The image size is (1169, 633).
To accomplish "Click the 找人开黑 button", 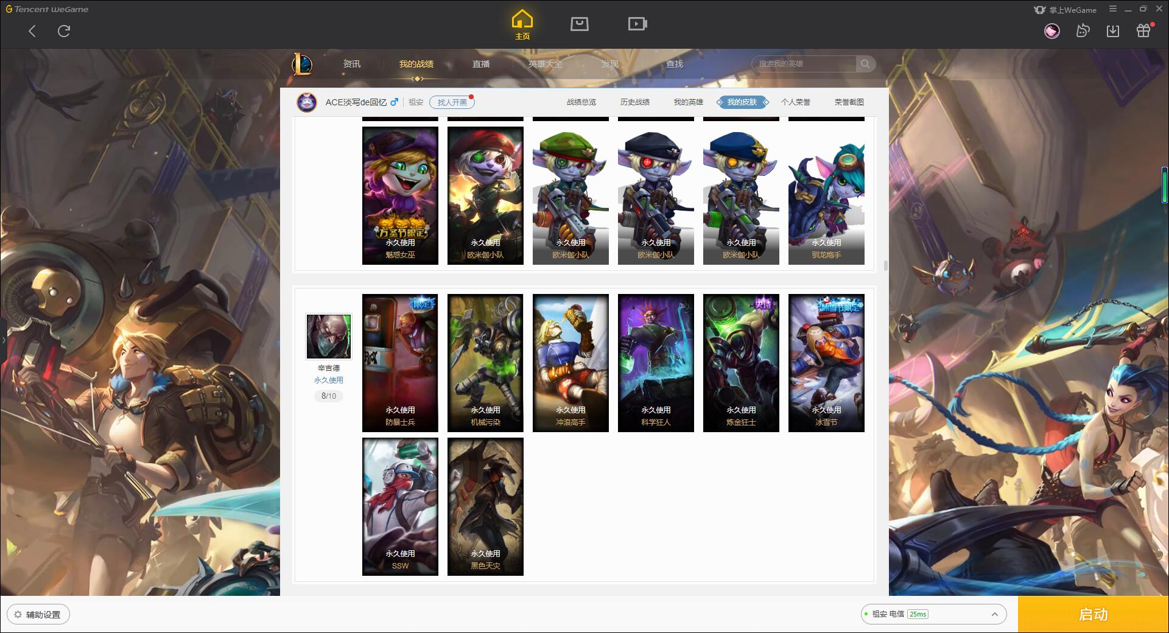I will click(452, 102).
